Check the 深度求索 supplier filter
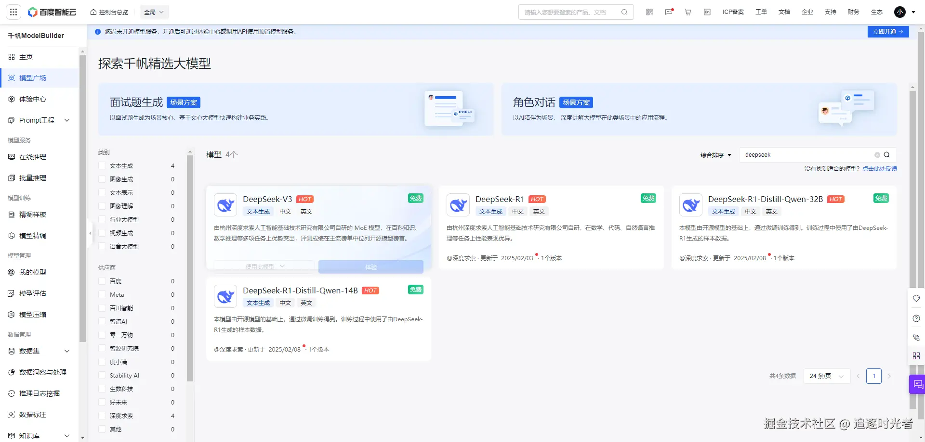The width and height of the screenshot is (925, 442). 102,416
